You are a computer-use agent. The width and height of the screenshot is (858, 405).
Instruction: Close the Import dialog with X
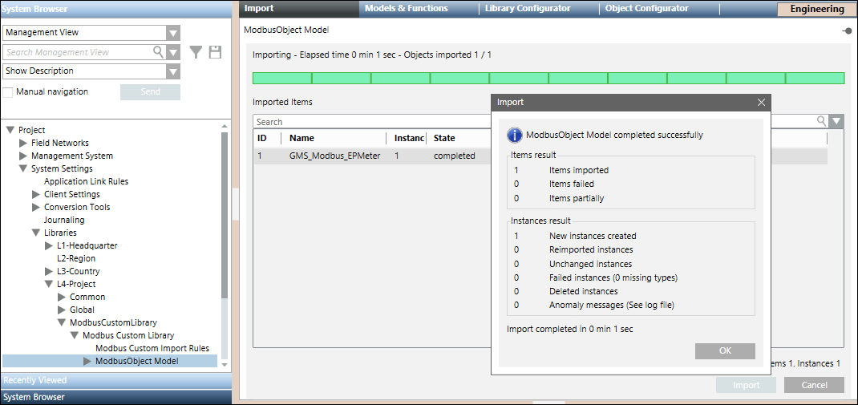(x=761, y=103)
